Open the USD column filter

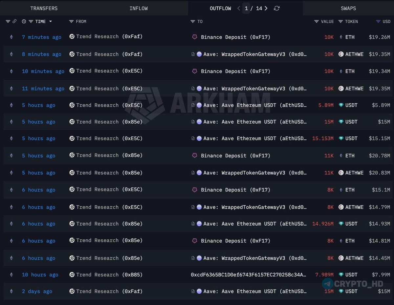pyautogui.click(x=378, y=21)
